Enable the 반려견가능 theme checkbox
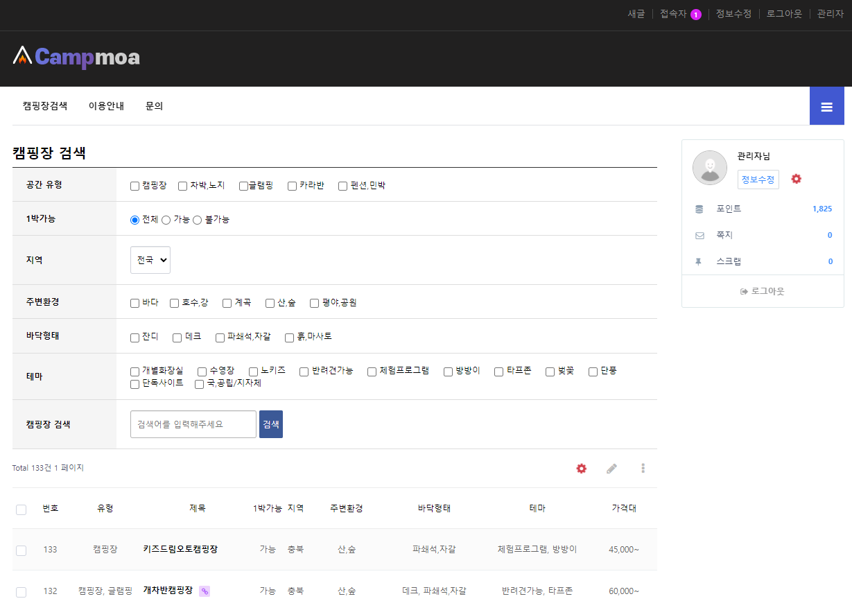This screenshot has width=852, height=601. coord(304,372)
